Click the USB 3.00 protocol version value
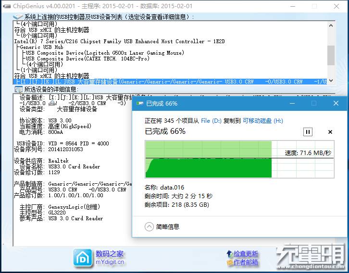Image resolution: width=349 pixels, height=273 pixels. click(x=60, y=120)
